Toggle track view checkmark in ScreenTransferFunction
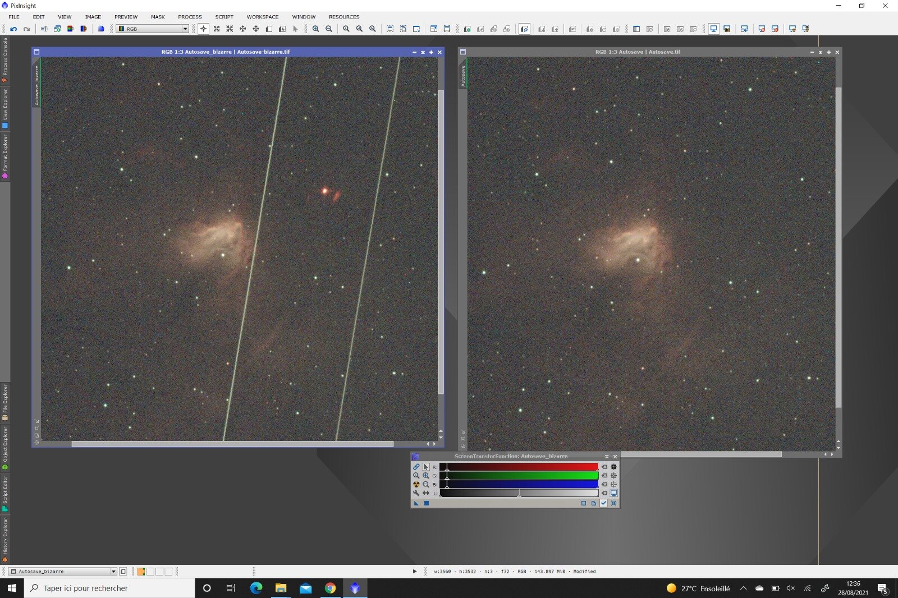The image size is (898, 598). tap(604, 503)
